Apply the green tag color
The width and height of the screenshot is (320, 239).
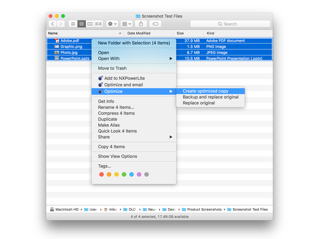(124, 175)
